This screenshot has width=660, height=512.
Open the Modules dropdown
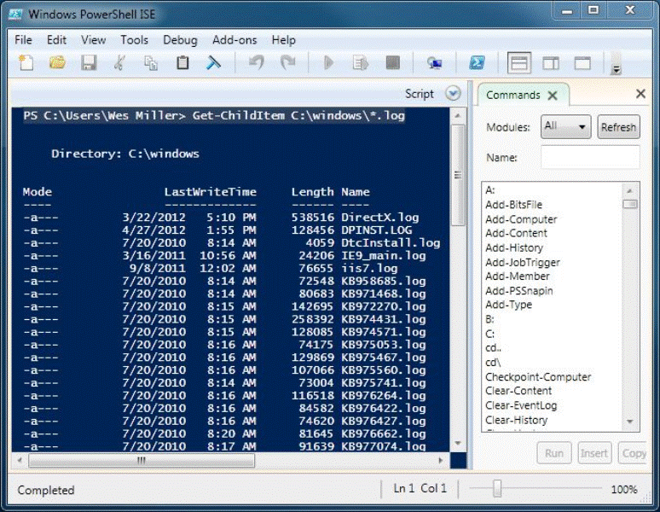point(566,126)
